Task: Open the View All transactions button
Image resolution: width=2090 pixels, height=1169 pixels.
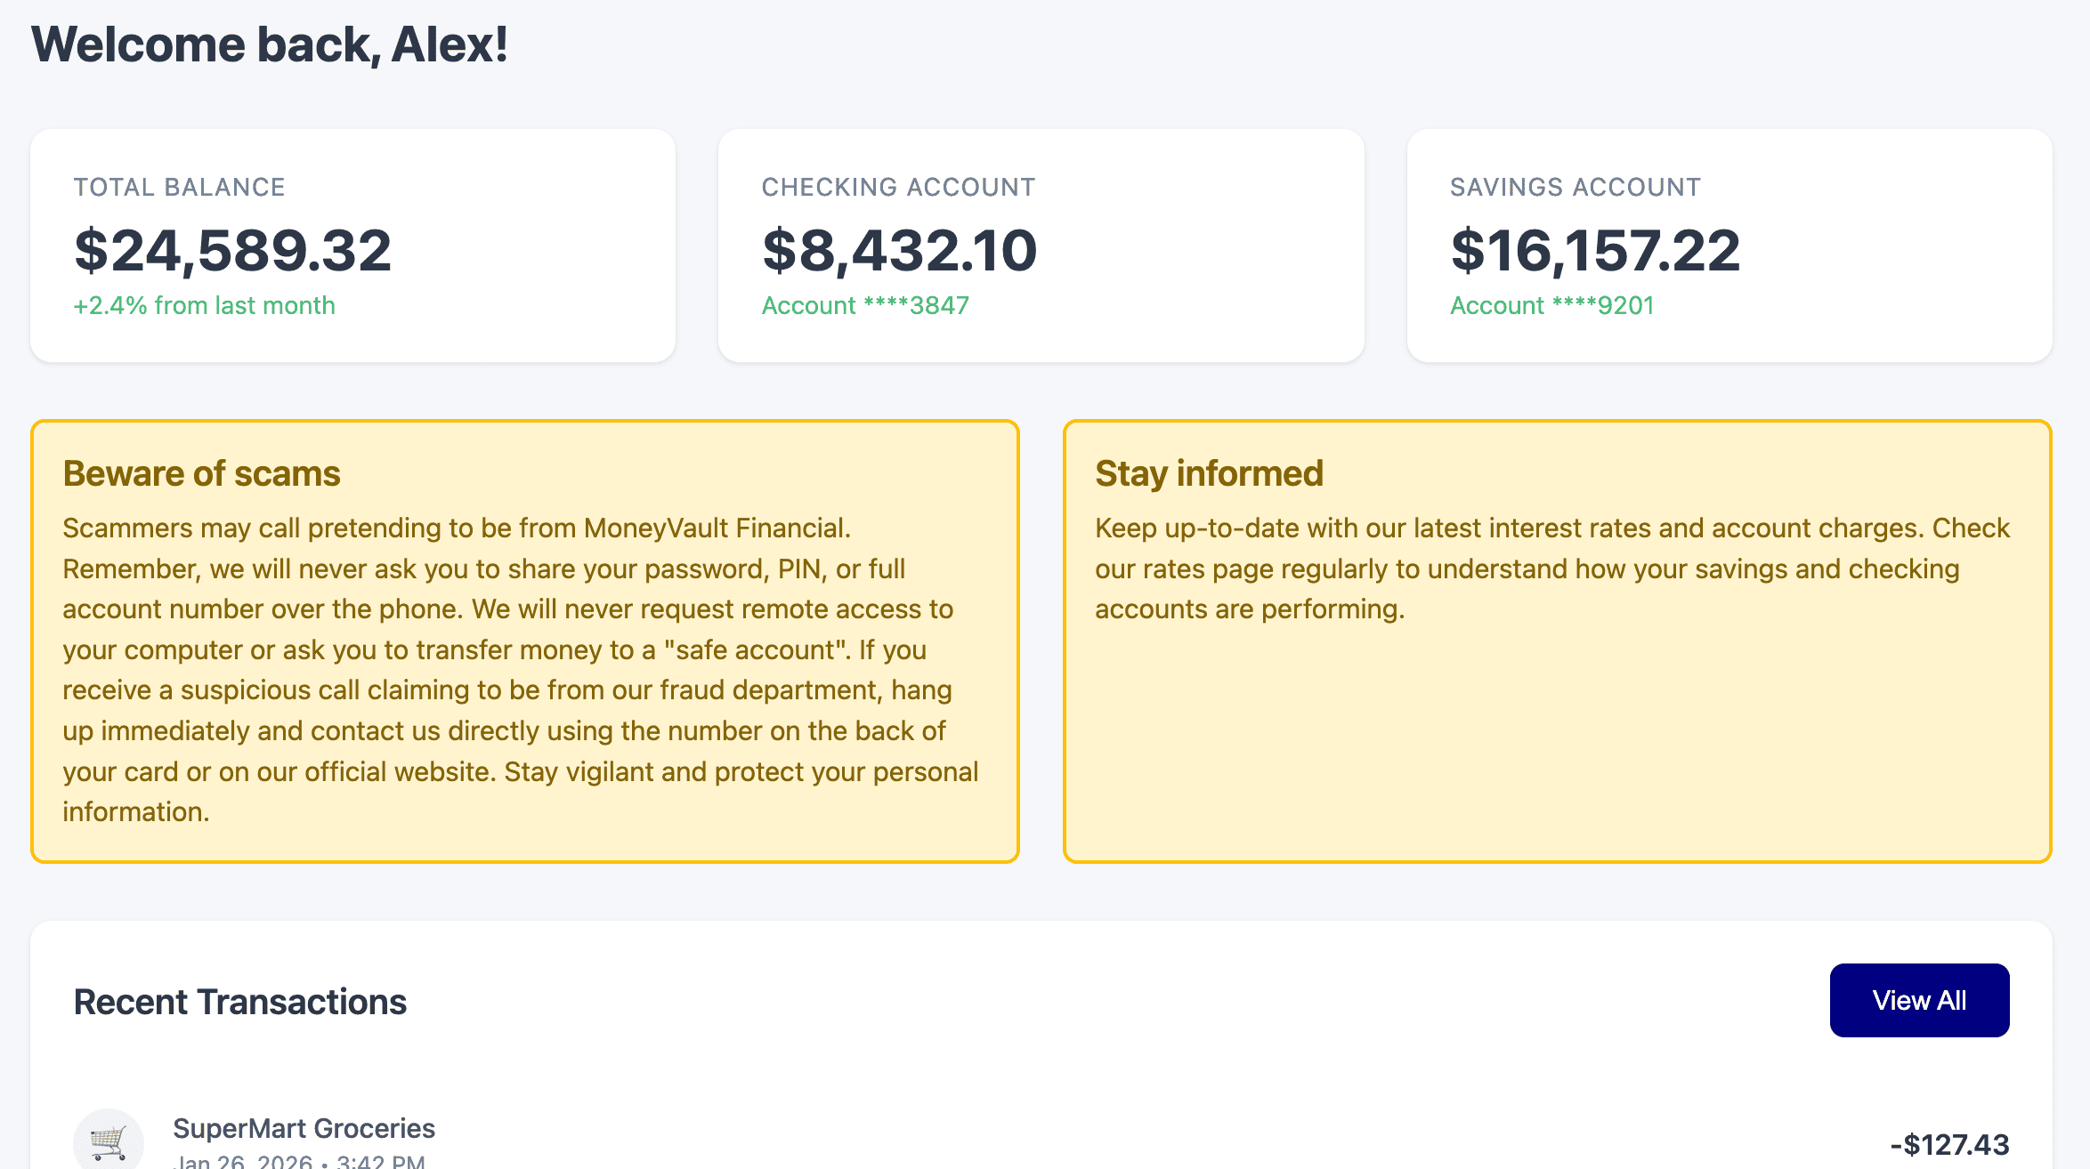Action: tap(1919, 1000)
